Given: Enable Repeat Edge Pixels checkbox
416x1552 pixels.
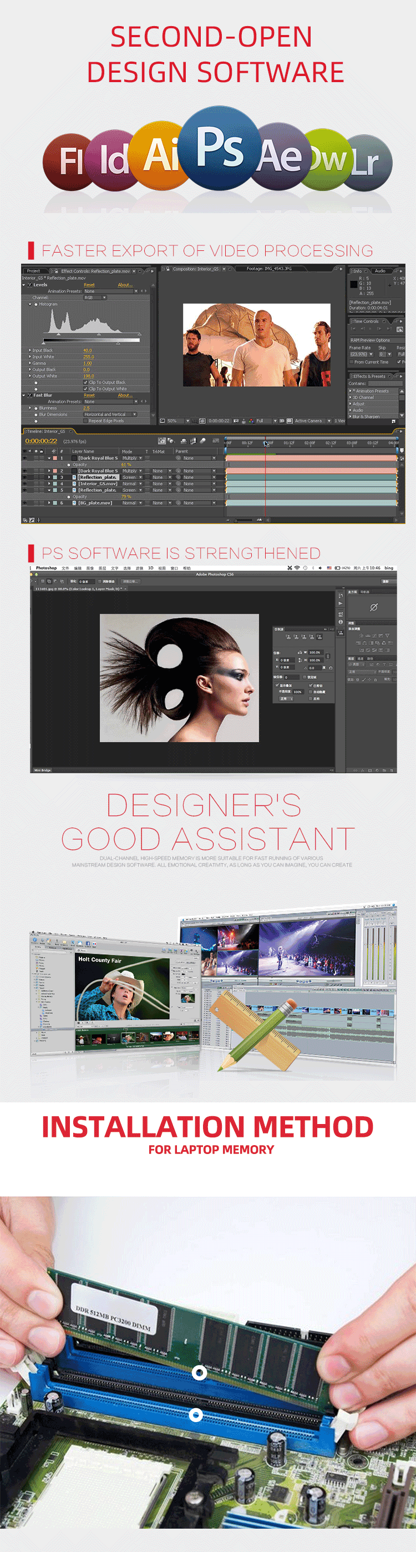Looking at the screenshot, I should (85, 421).
